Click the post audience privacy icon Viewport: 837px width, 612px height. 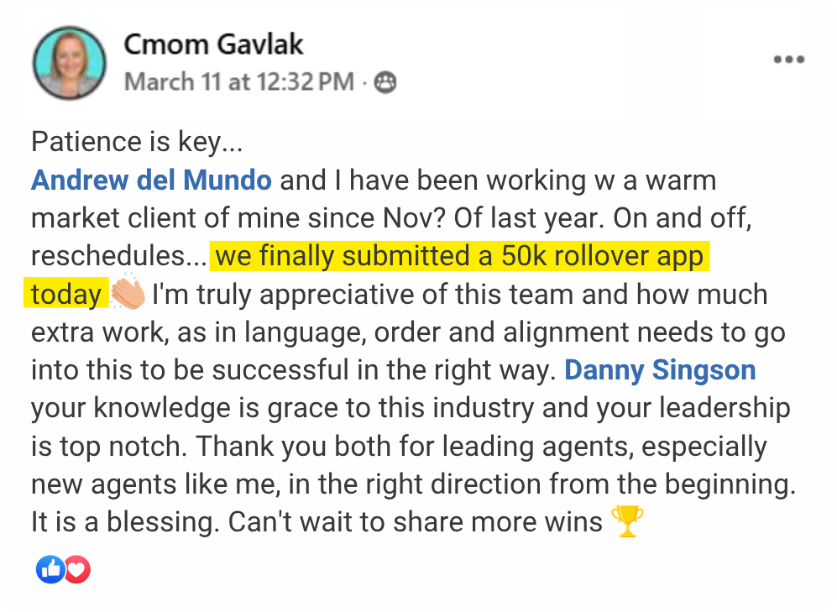point(385,82)
